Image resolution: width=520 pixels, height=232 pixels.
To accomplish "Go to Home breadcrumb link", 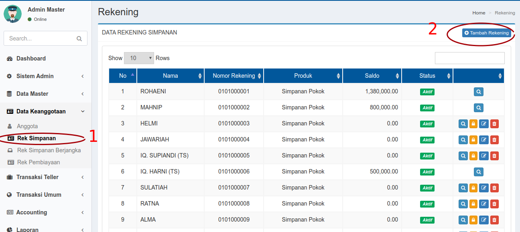I will click(x=479, y=13).
